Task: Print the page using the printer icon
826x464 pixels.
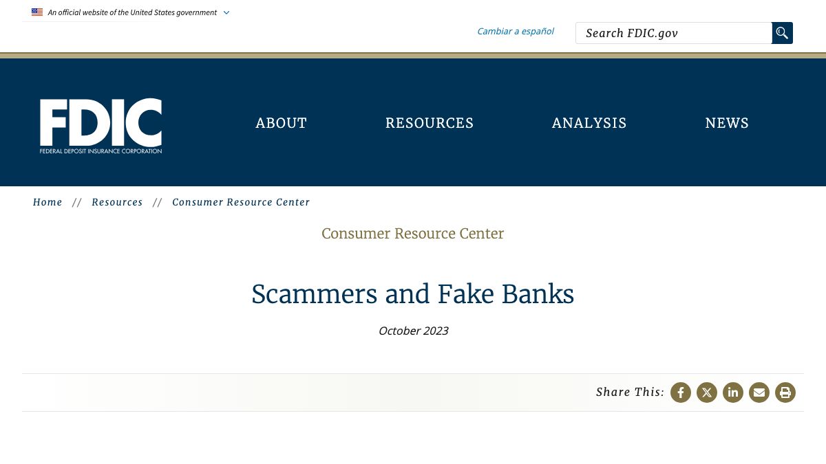Action: 785,393
